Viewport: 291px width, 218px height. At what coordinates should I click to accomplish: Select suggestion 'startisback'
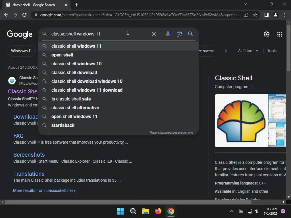pyautogui.click(x=119, y=125)
